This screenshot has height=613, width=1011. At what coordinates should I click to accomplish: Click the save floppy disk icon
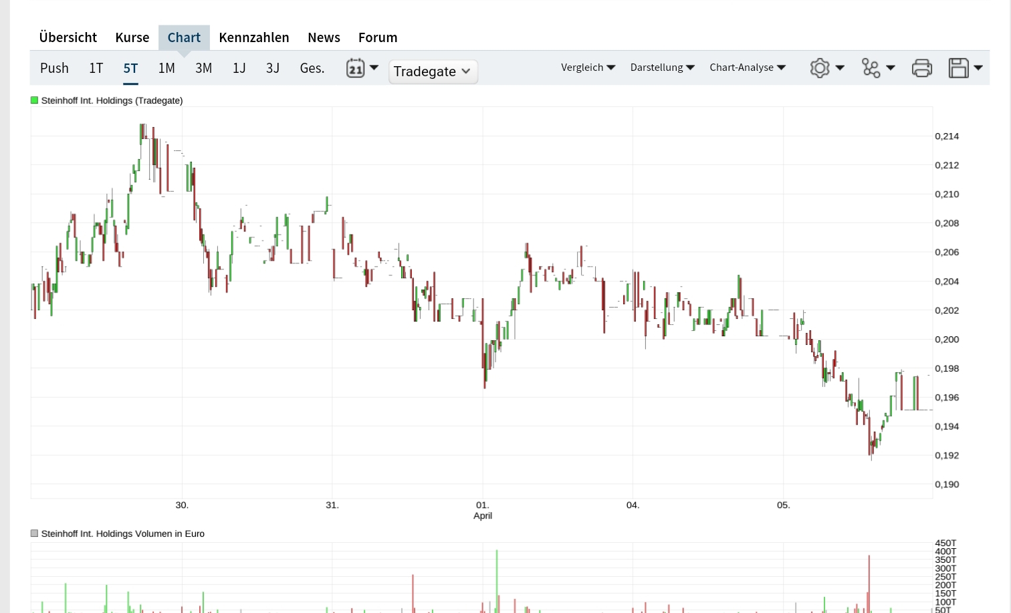coord(959,68)
